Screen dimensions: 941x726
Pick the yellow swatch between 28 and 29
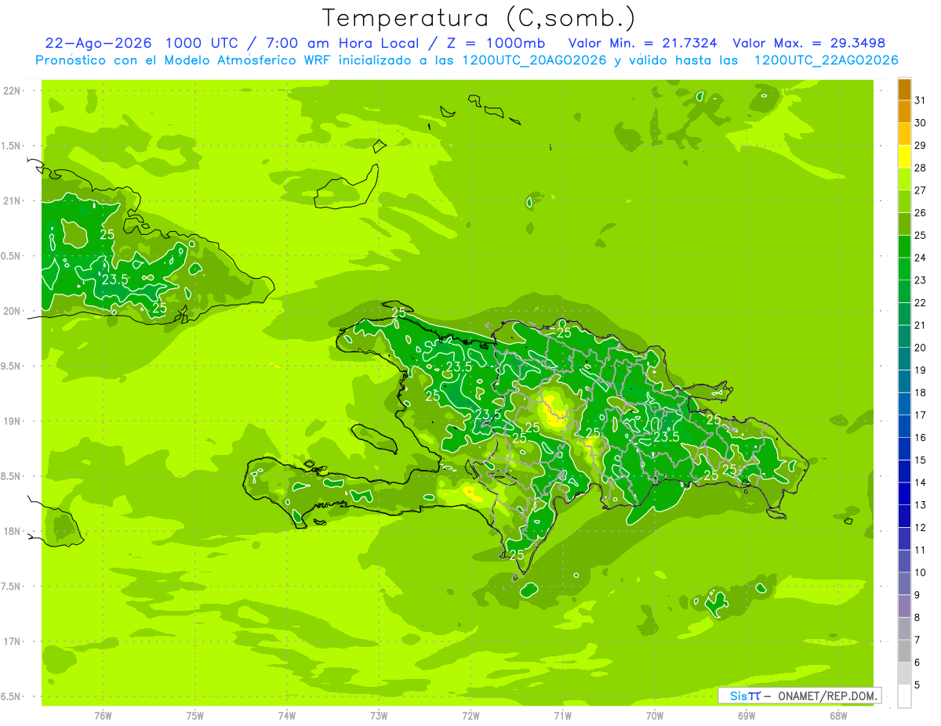(904, 157)
